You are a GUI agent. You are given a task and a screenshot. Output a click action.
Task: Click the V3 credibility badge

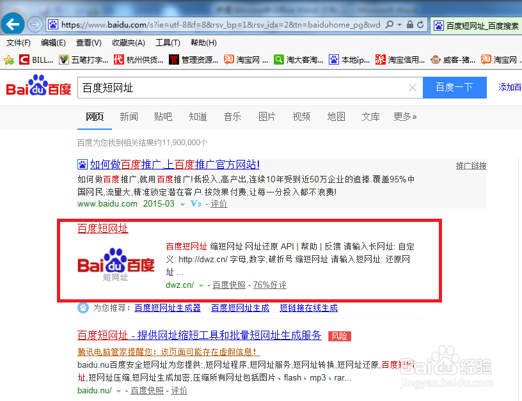196,203
